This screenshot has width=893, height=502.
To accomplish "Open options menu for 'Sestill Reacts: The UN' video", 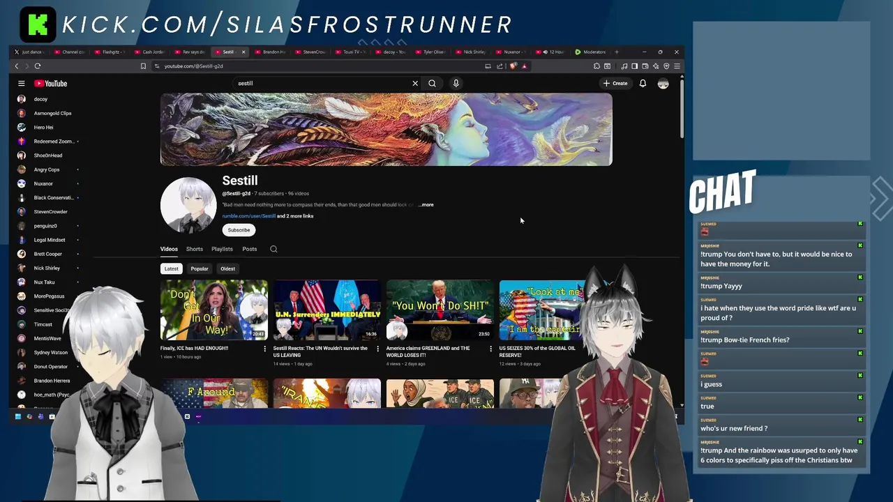I will coord(377,349).
